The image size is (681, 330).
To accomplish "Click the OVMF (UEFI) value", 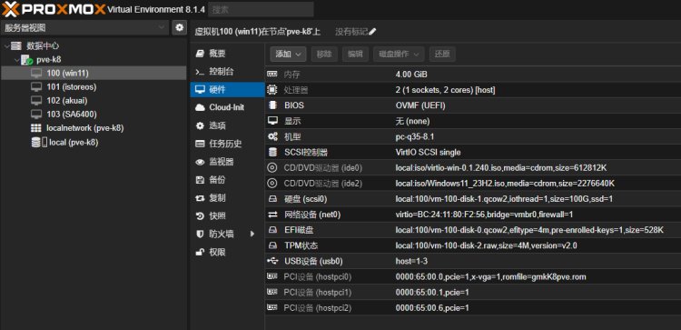I will tap(420, 105).
